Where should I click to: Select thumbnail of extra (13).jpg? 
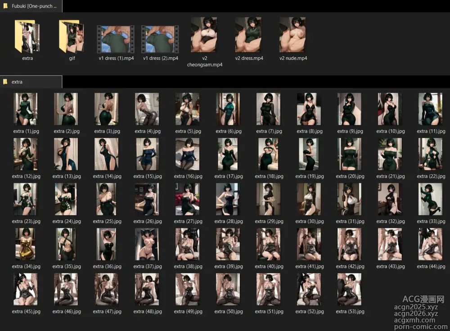(x=66, y=154)
